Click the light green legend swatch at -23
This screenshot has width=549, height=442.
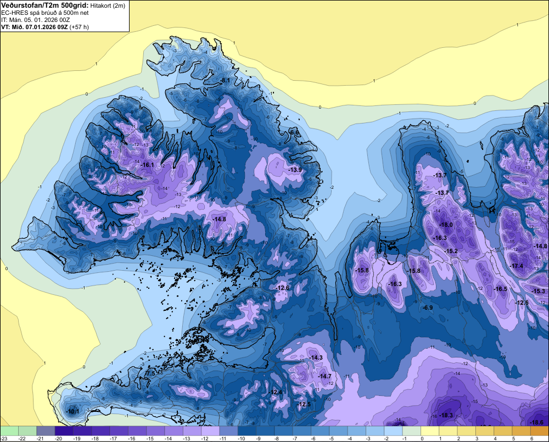point(9,431)
